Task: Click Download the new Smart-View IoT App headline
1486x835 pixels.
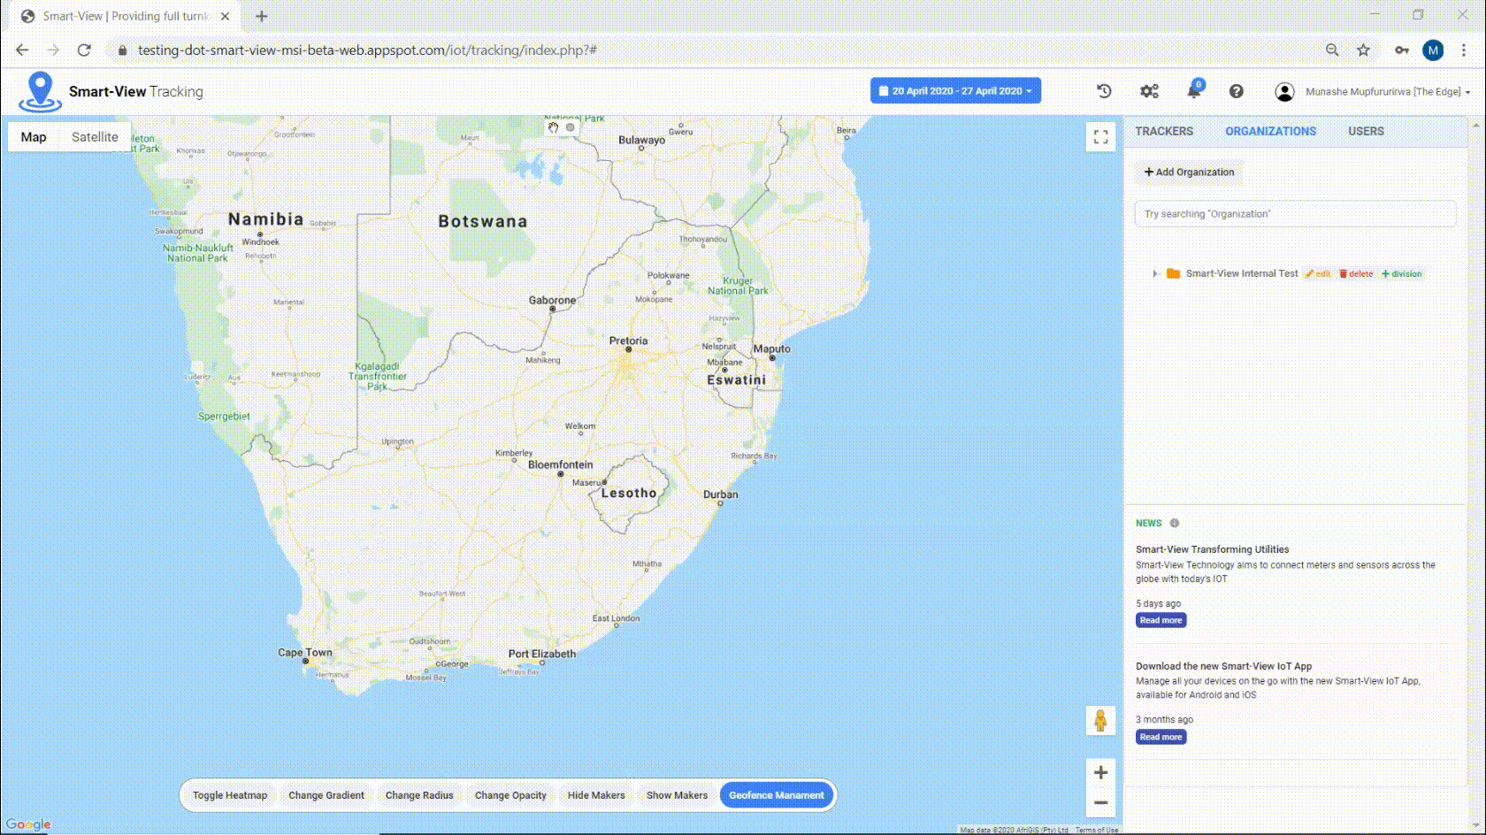Action: tap(1223, 666)
